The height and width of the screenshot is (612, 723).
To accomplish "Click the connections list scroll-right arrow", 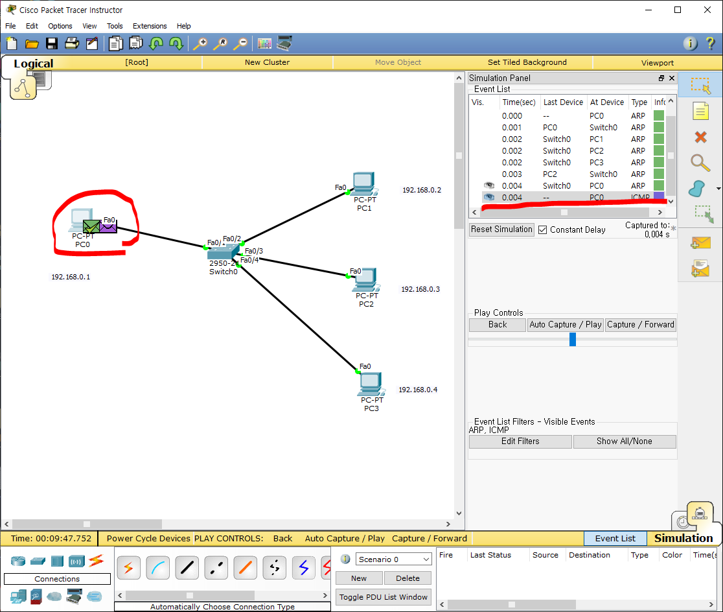I will (325, 595).
